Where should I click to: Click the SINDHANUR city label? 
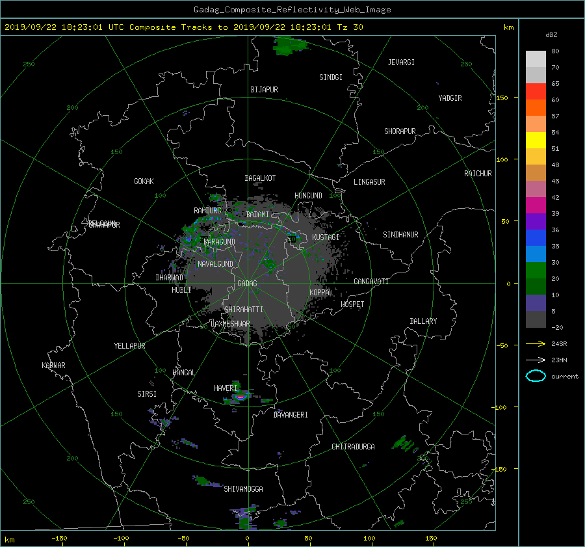click(400, 235)
